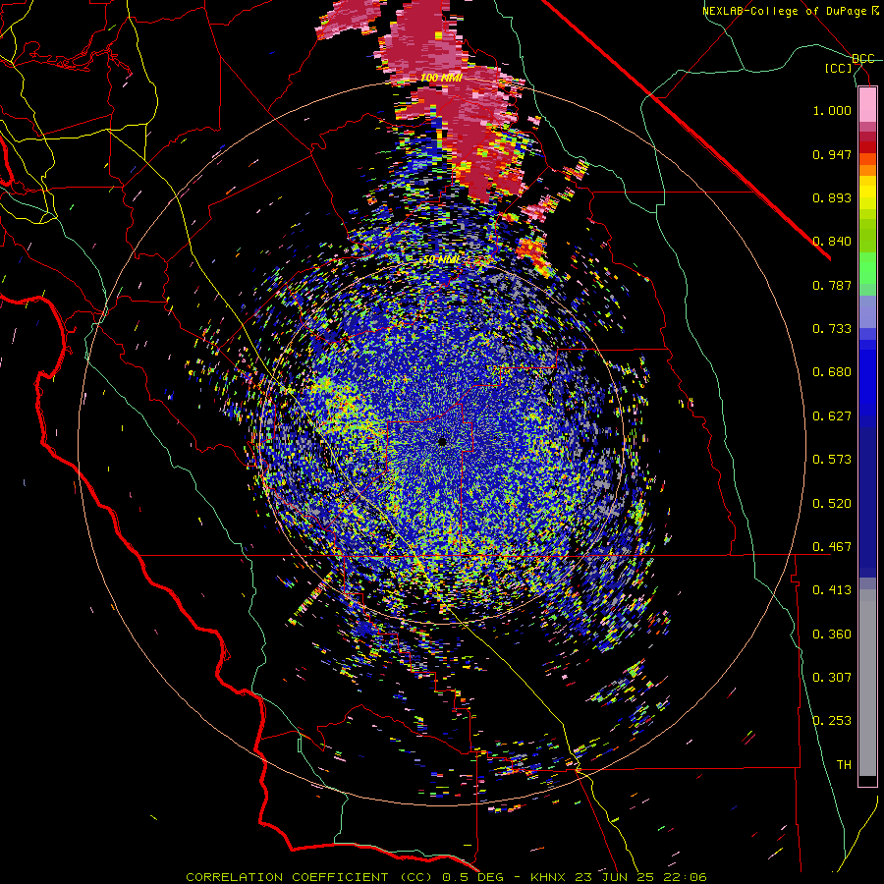Screen dimensions: 884x884
Task: Click the 100 NMI range ring label
Action: (441, 78)
